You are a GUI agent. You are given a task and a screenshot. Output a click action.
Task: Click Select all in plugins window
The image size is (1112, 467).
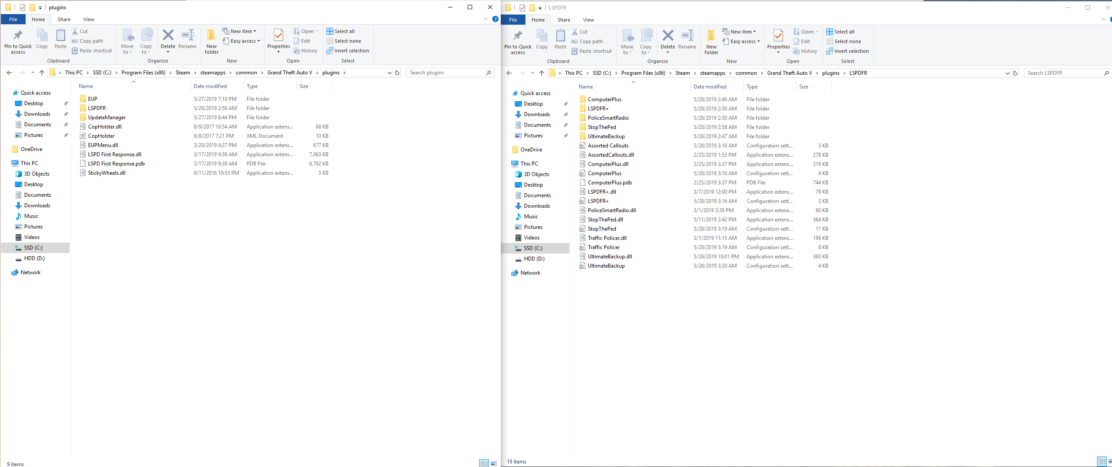340,31
